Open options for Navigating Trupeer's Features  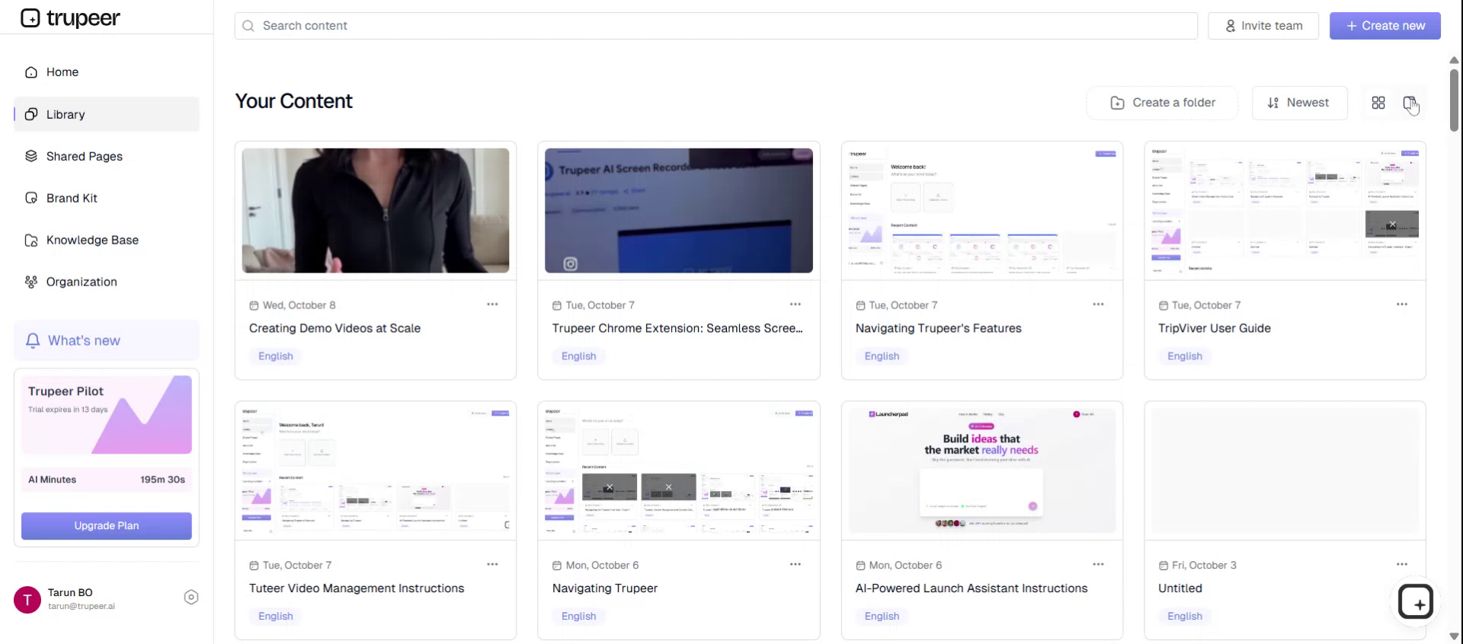tap(1098, 304)
